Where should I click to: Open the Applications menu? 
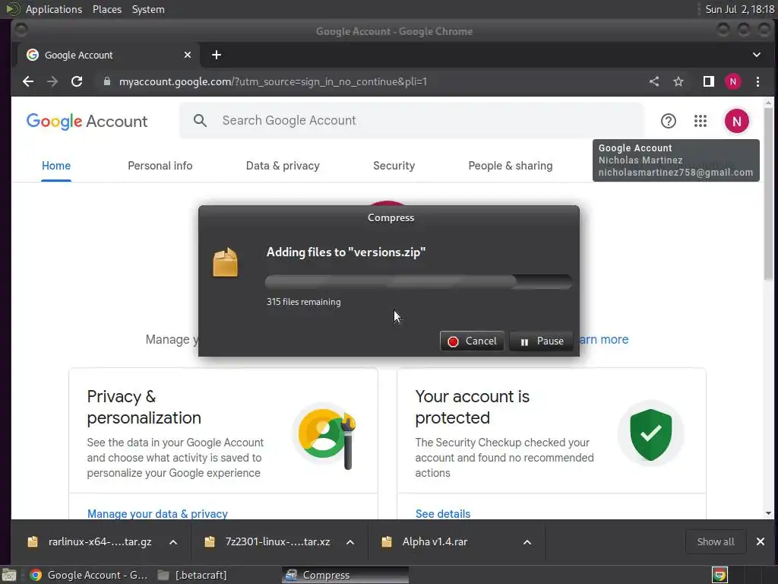(54, 9)
